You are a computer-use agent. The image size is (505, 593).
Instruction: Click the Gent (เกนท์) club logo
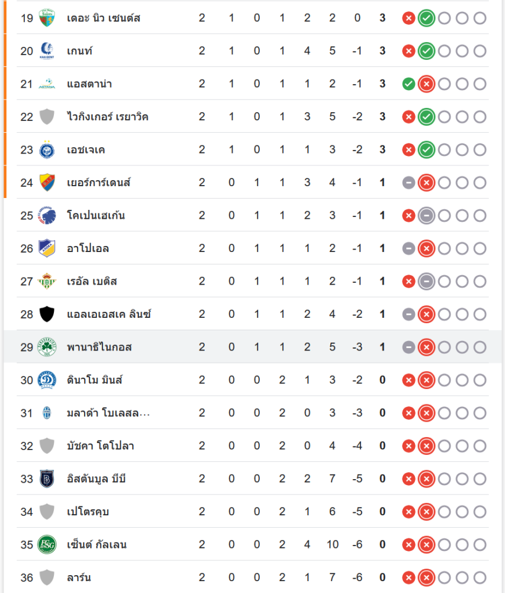click(47, 51)
